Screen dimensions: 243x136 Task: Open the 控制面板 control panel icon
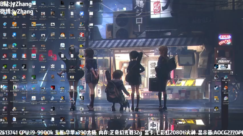pyautogui.click(x=5, y=46)
